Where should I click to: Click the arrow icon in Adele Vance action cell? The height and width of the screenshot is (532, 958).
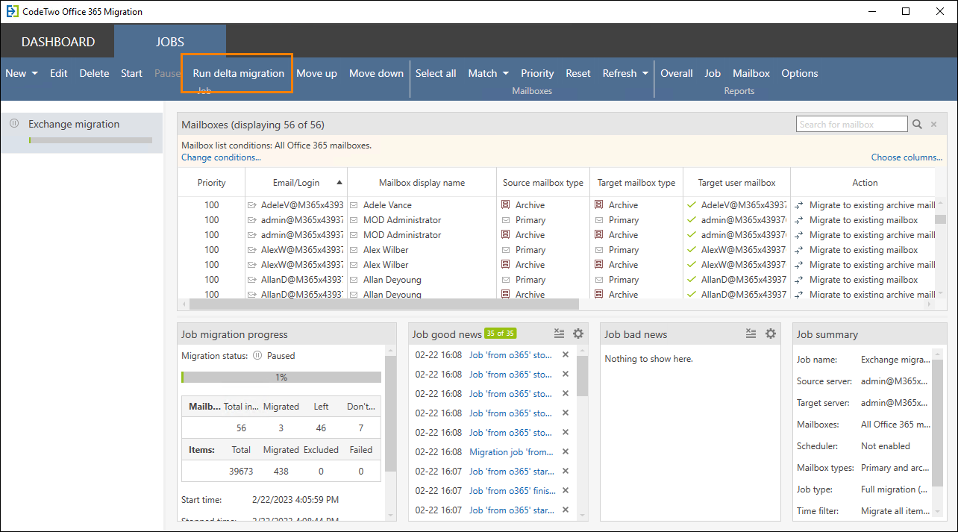(799, 204)
